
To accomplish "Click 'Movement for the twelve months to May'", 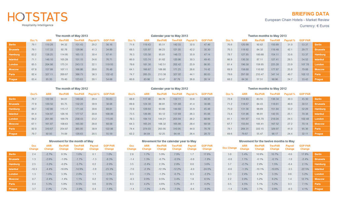I will click(267, 141).
